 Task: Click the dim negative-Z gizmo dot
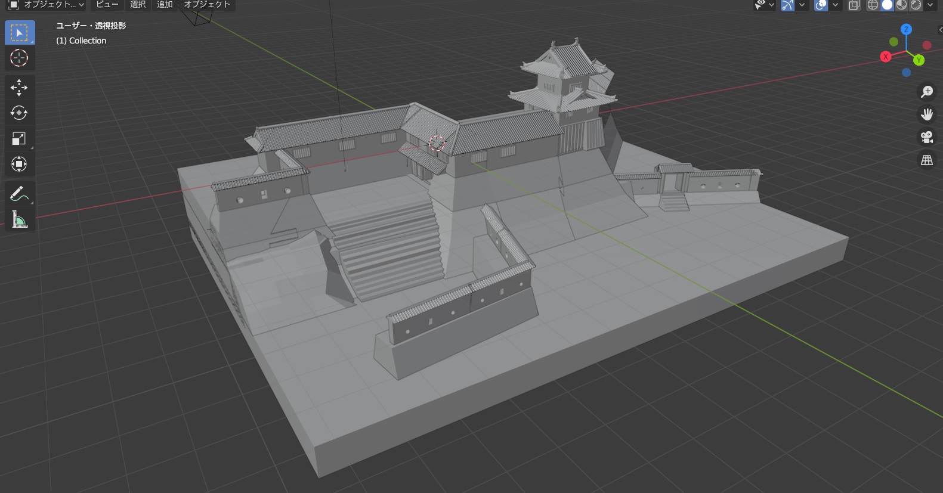point(906,72)
